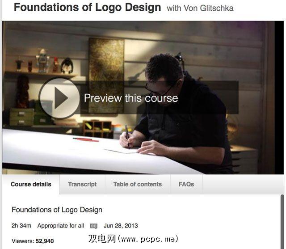Click the 'Foundations of Logo Design' details heading

click(x=57, y=210)
